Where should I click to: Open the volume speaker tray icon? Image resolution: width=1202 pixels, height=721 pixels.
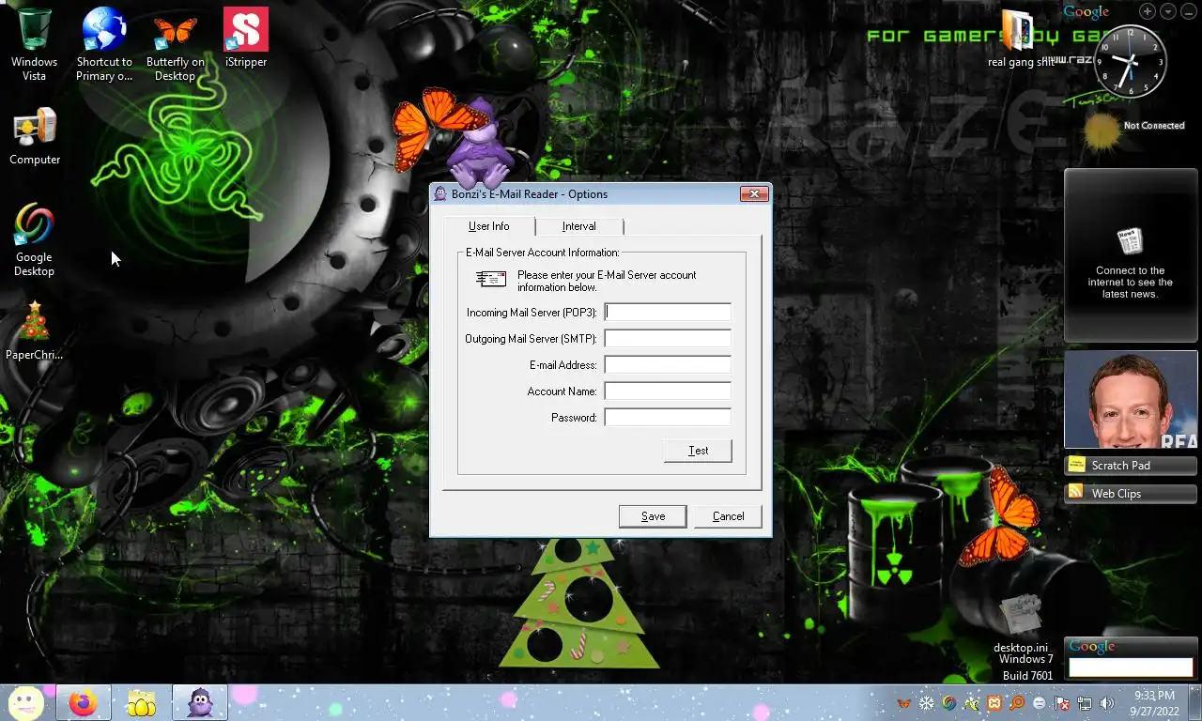pyautogui.click(x=1107, y=703)
